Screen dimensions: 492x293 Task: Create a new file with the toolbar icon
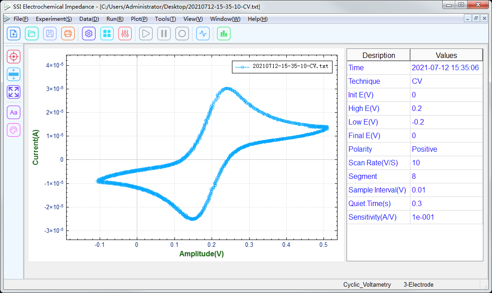coord(14,34)
